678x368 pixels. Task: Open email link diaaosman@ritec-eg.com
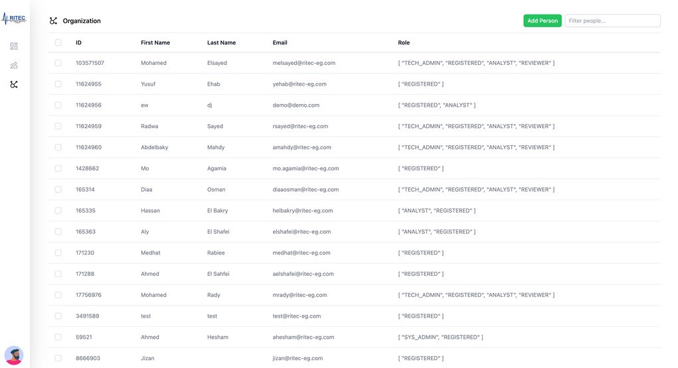(305, 190)
